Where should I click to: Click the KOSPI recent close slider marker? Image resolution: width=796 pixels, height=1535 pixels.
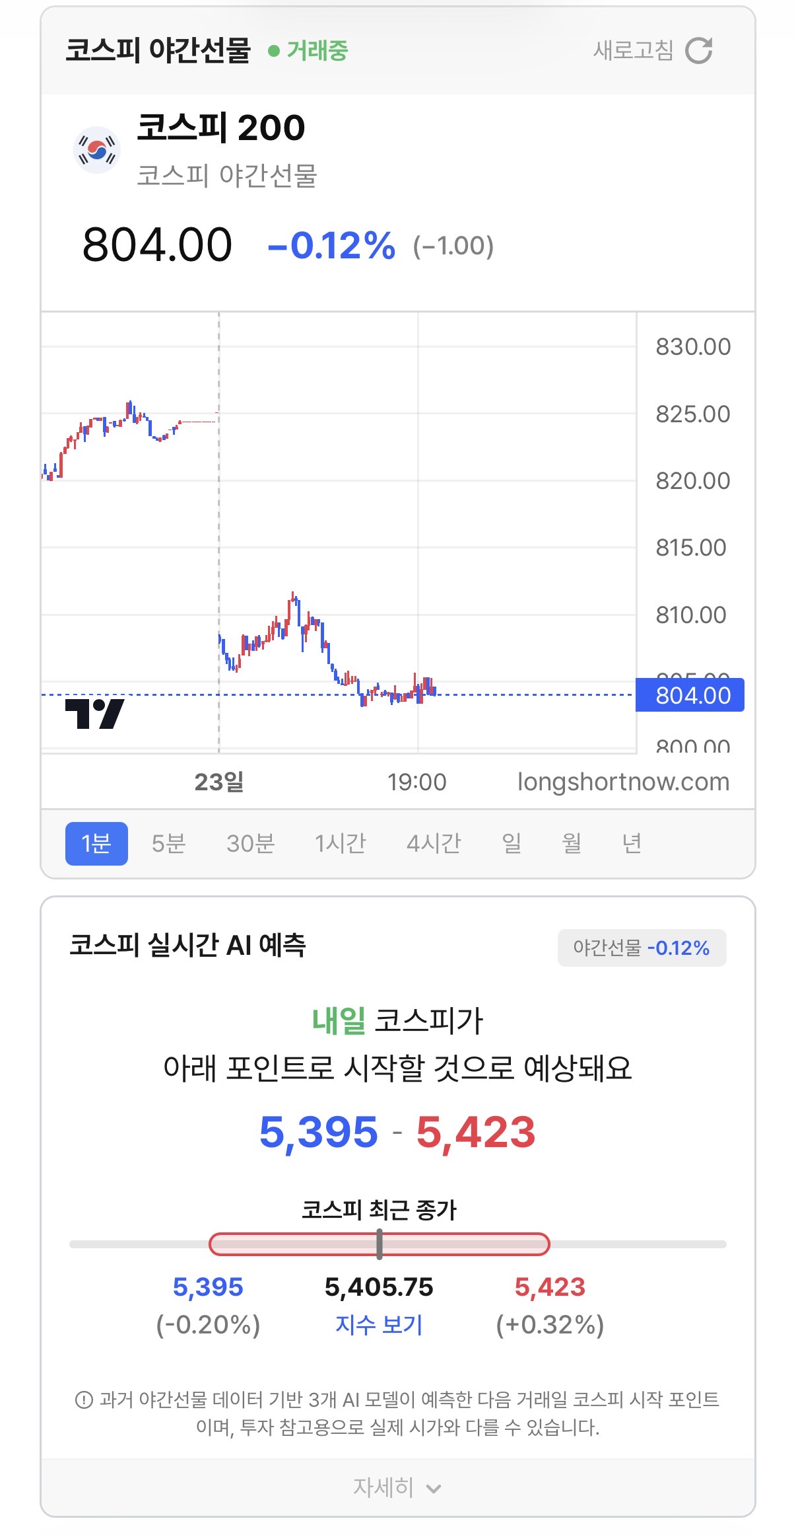(x=380, y=1244)
